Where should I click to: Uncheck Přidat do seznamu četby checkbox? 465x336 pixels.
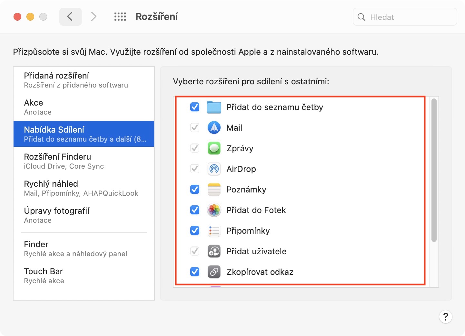click(195, 107)
